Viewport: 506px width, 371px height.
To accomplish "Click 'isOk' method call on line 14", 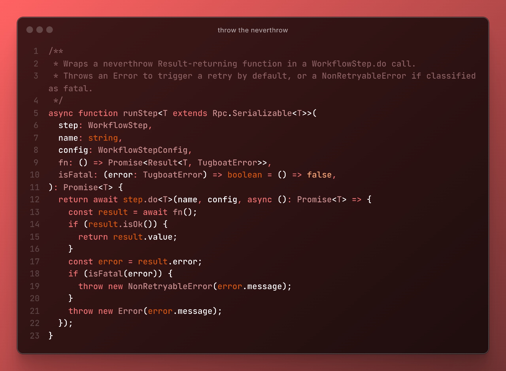I will (x=133, y=224).
